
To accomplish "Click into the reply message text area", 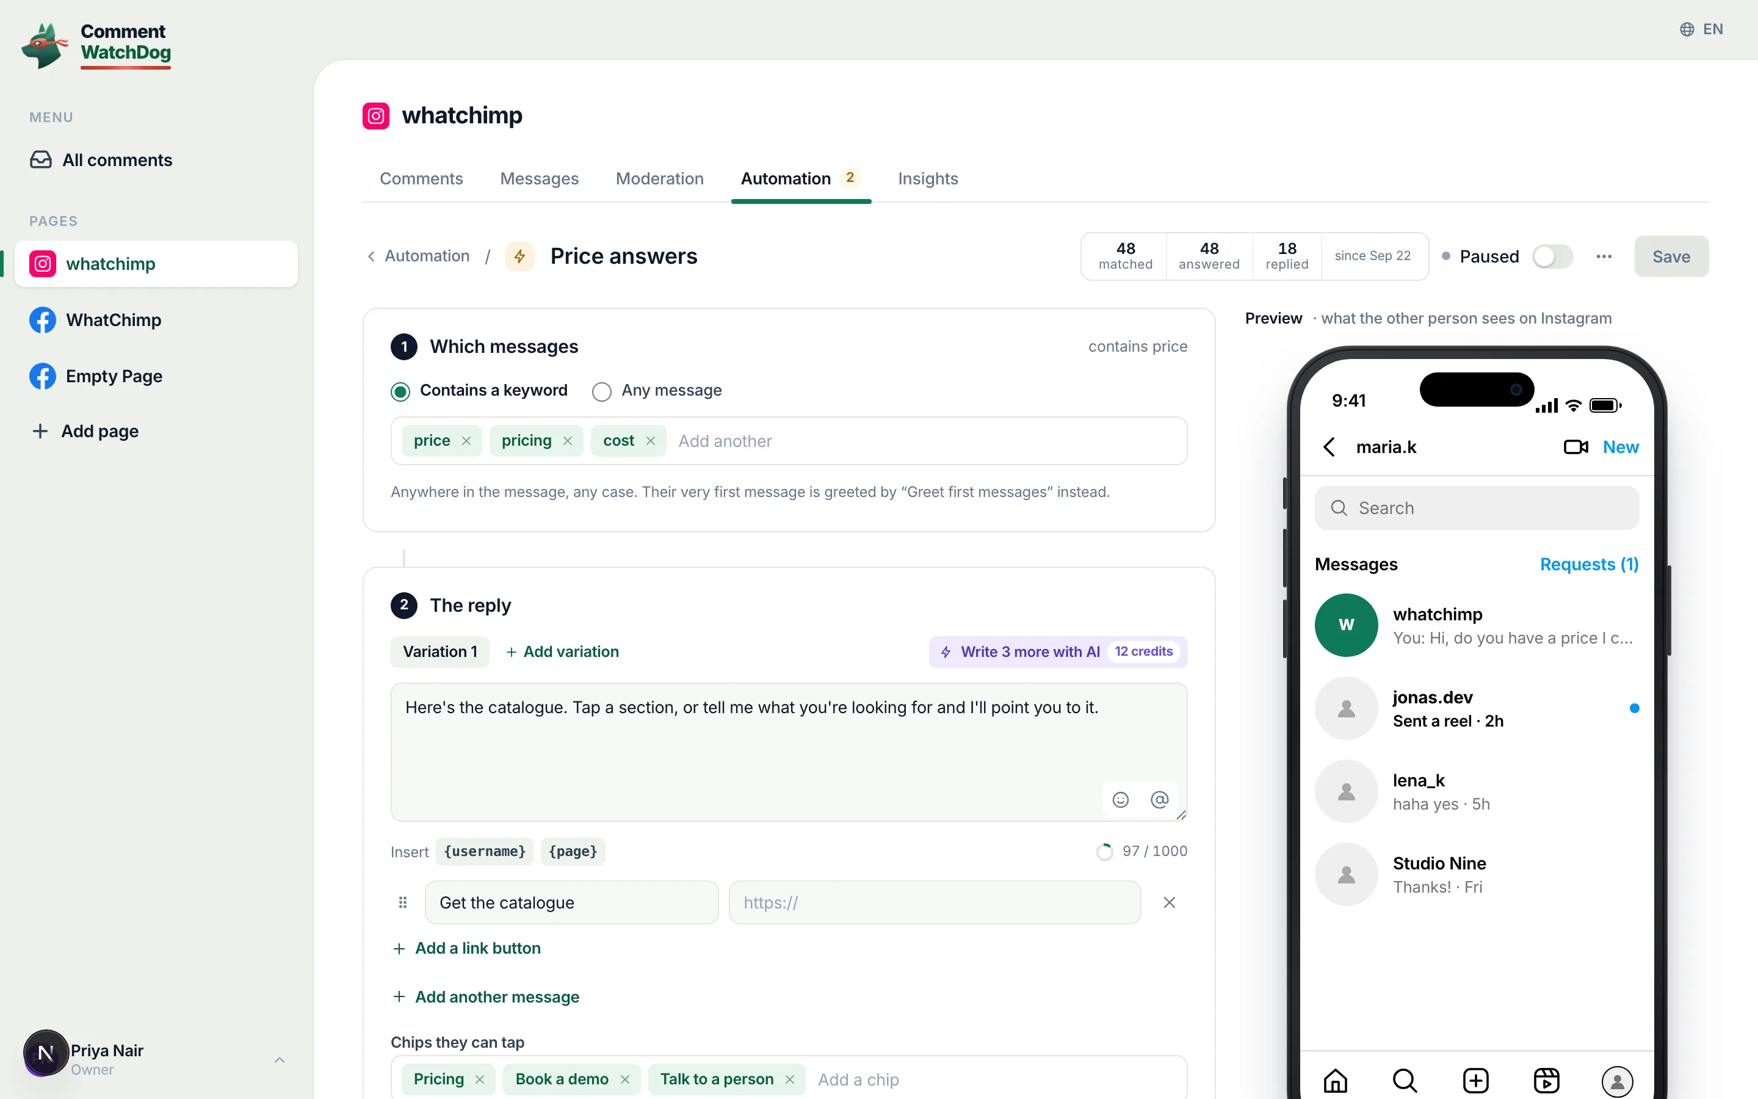I will [x=789, y=752].
